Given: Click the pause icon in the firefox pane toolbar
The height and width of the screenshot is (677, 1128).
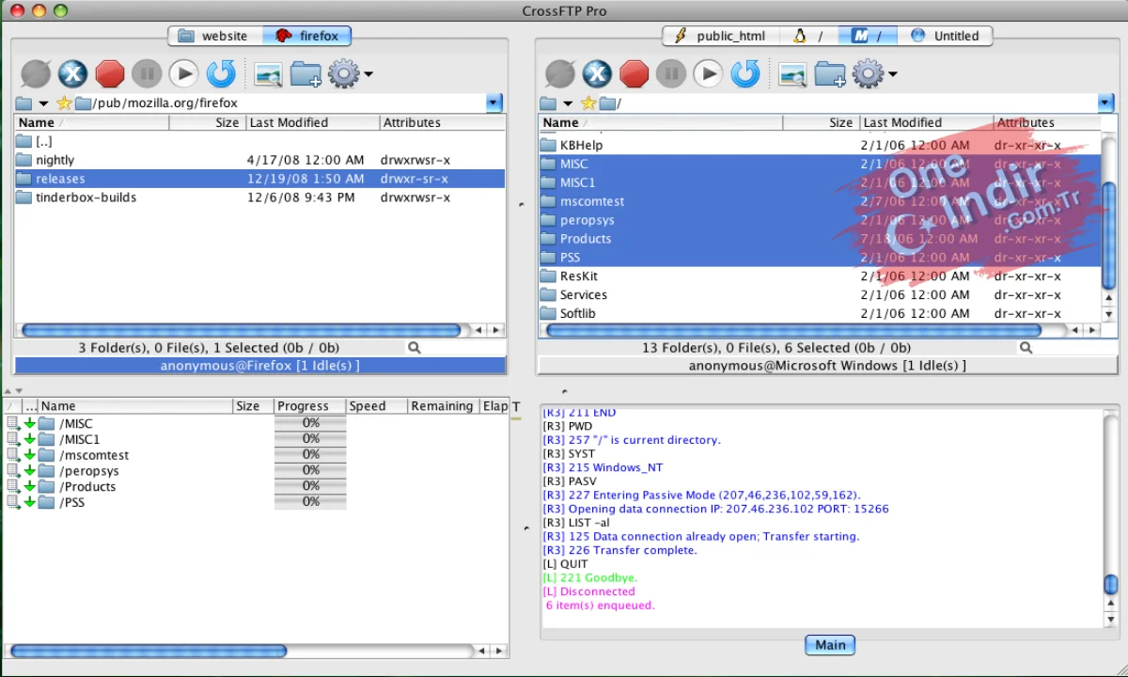Looking at the screenshot, I should 147,73.
